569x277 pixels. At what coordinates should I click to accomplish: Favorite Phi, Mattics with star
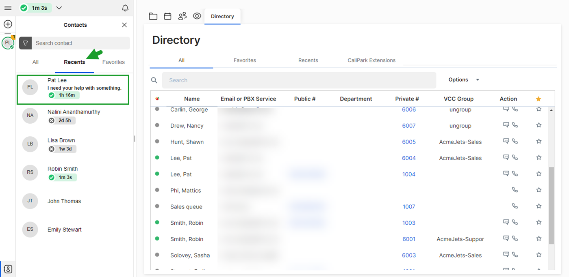(539, 190)
